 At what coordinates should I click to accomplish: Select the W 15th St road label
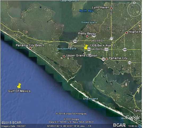click(x=98, y=49)
